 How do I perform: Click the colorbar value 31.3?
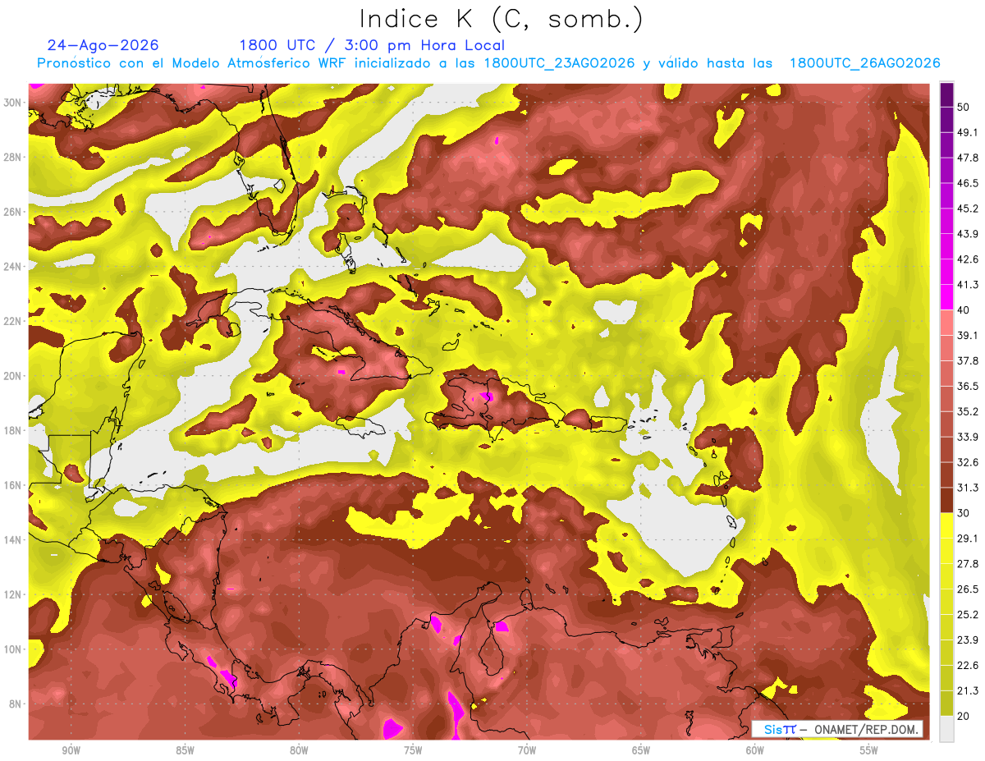969,488
